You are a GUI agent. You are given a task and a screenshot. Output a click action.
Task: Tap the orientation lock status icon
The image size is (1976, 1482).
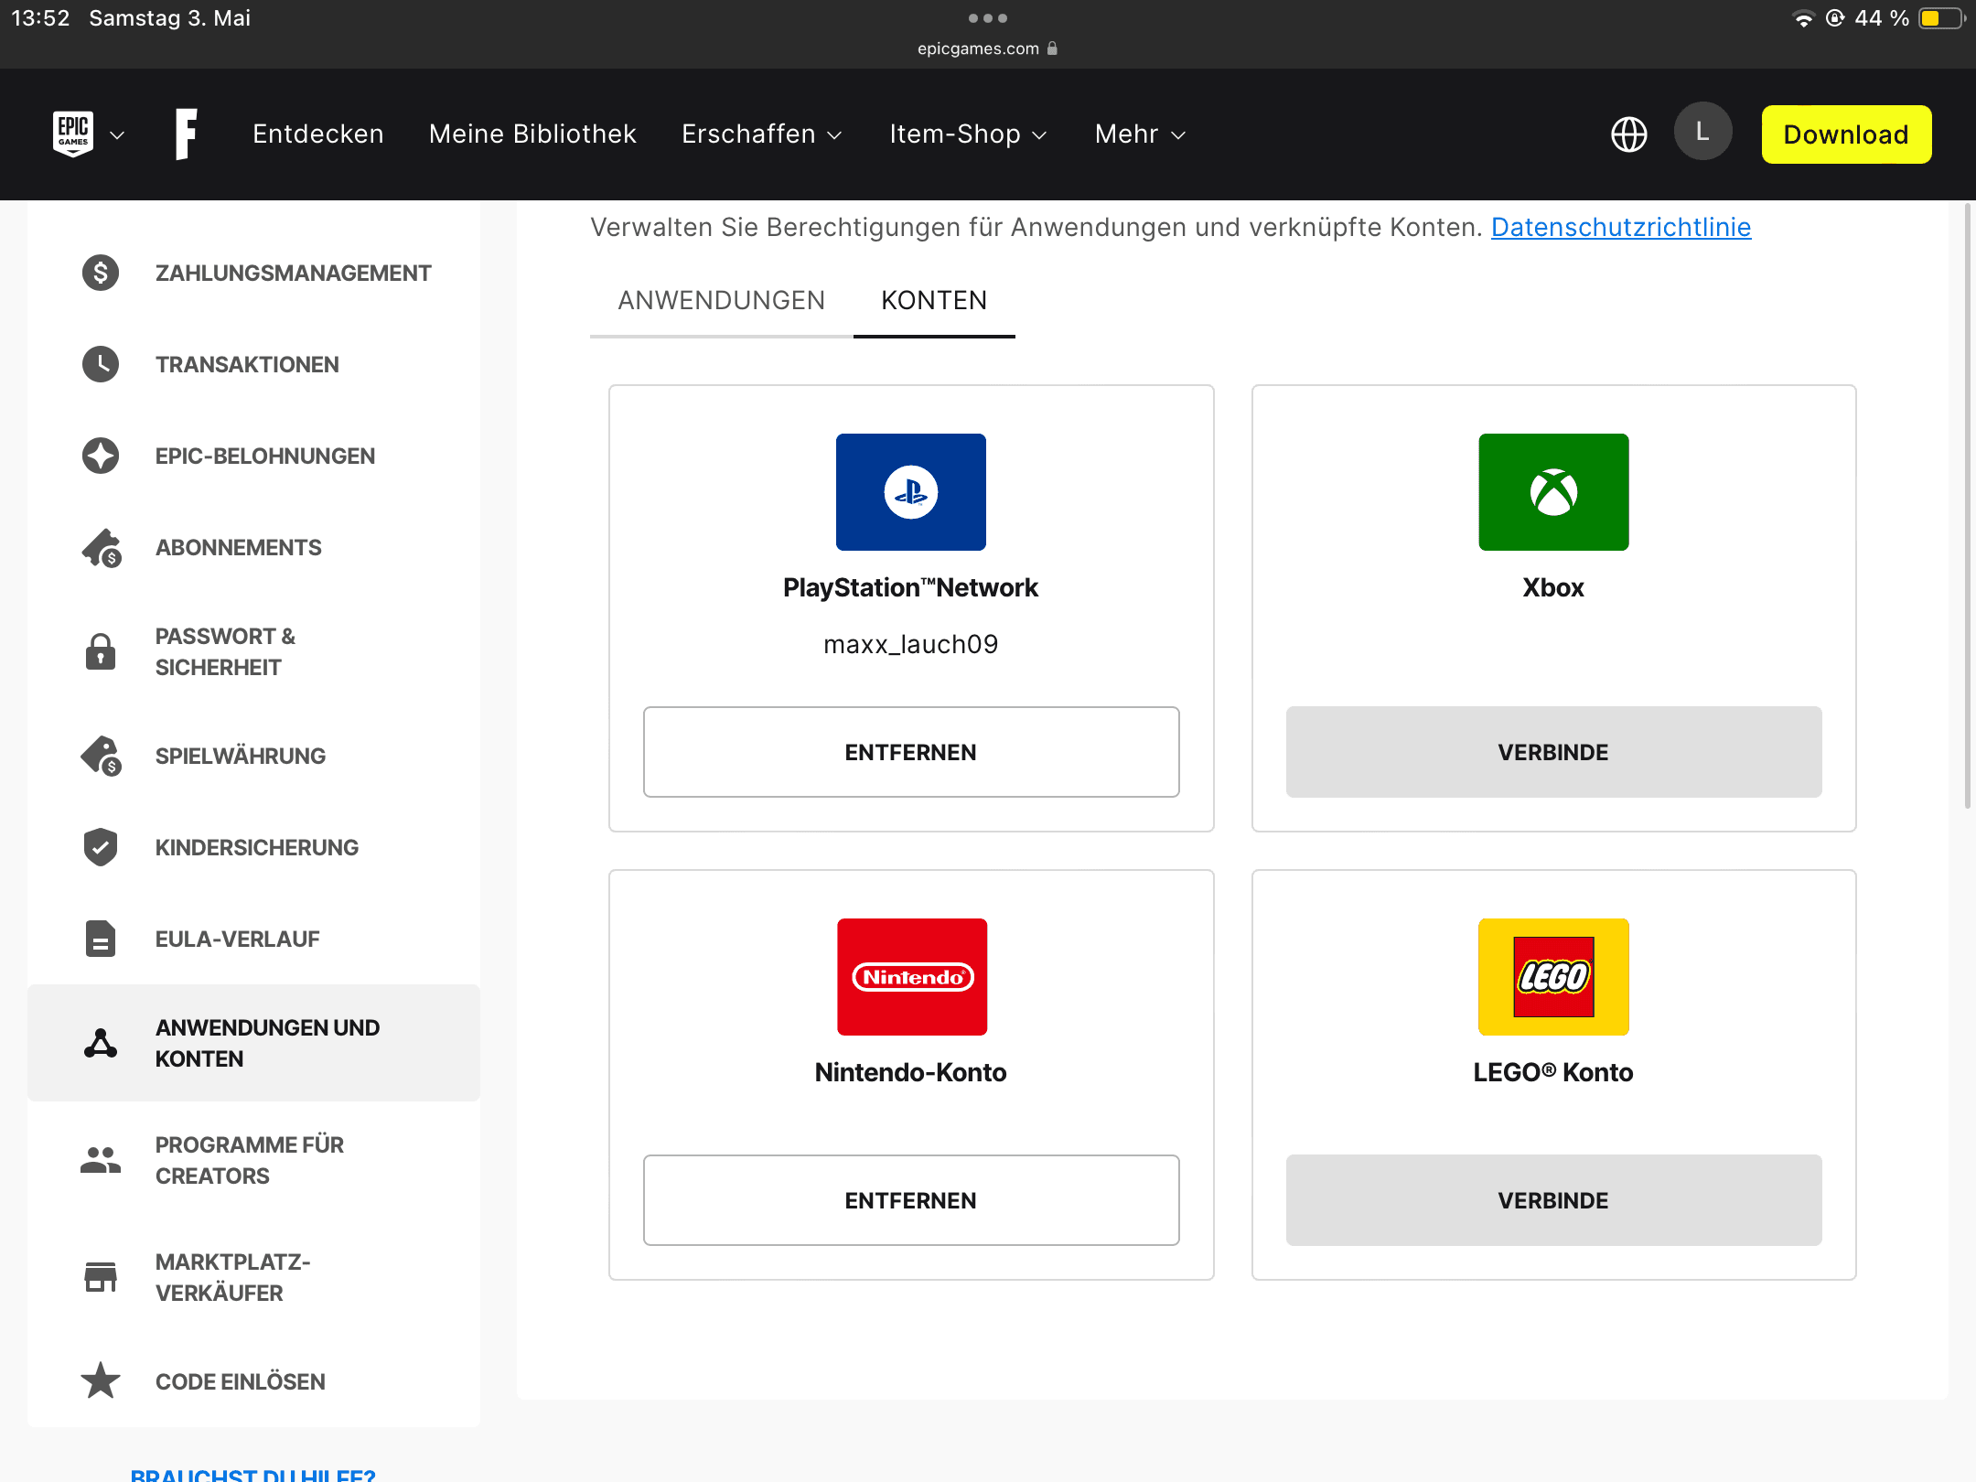(x=1834, y=18)
